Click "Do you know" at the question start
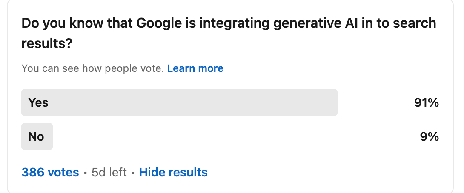The height and width of the screenshot is (193, 464). coord(57,23)
